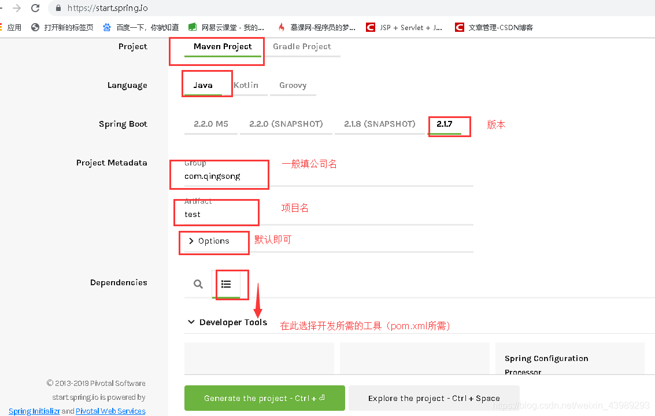Select Spring Boot 2.1.8 (SNAPSHOT)
The height and width of the screenshot is (416, 655).
[380, 124]
